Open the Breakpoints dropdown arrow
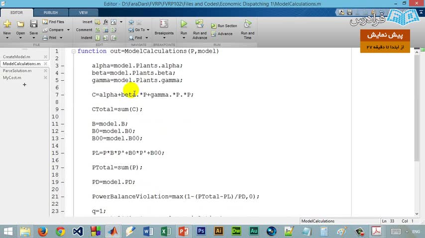Screen dimensions: 425x238 164,38
